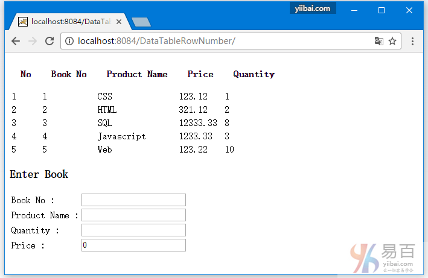Image resolution: width=428 pixels, height=278 pixels.
Task: Maximize the browser window
Action: click(x=382, y=10)
